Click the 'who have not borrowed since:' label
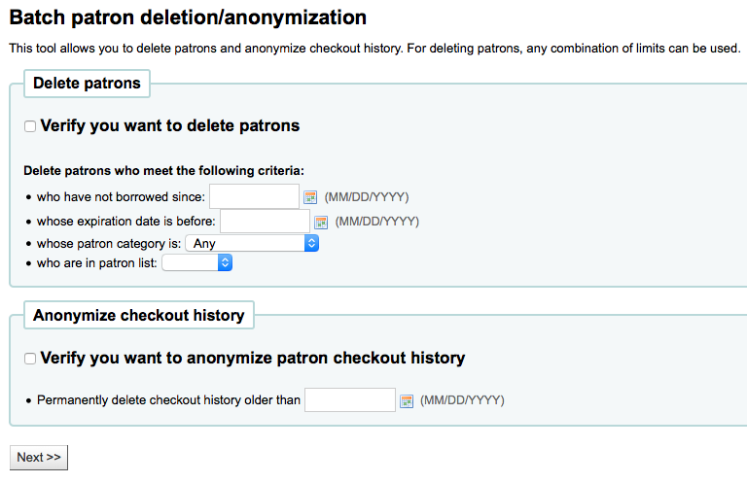Image resolution: width=747 pixels, height=483 pixels. [121, 197]
